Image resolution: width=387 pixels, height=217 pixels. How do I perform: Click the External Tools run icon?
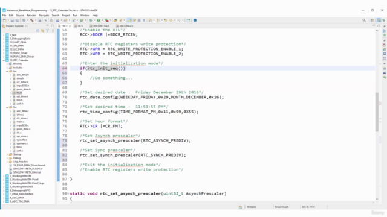[106, 20]
